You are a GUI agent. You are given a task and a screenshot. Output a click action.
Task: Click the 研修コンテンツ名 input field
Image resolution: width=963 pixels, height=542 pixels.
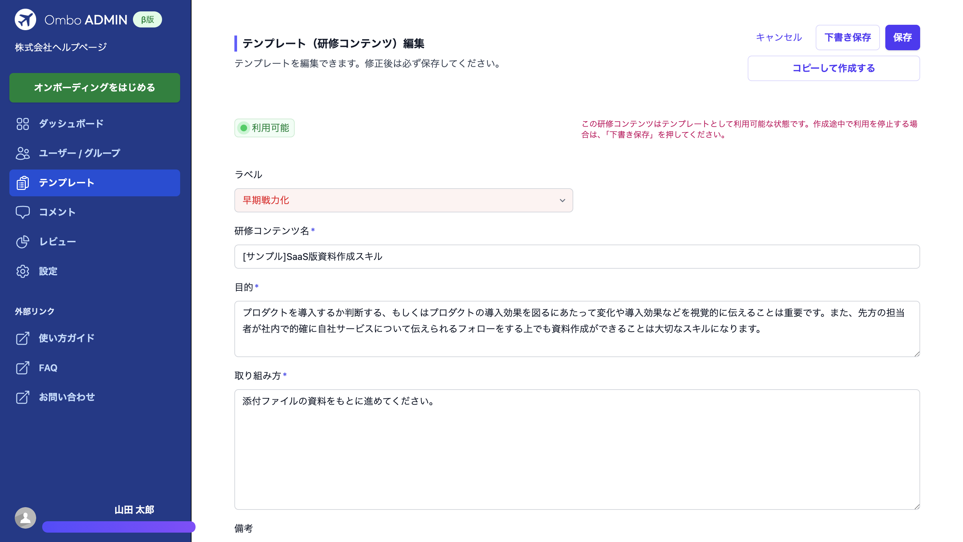[x=577, y=257]
